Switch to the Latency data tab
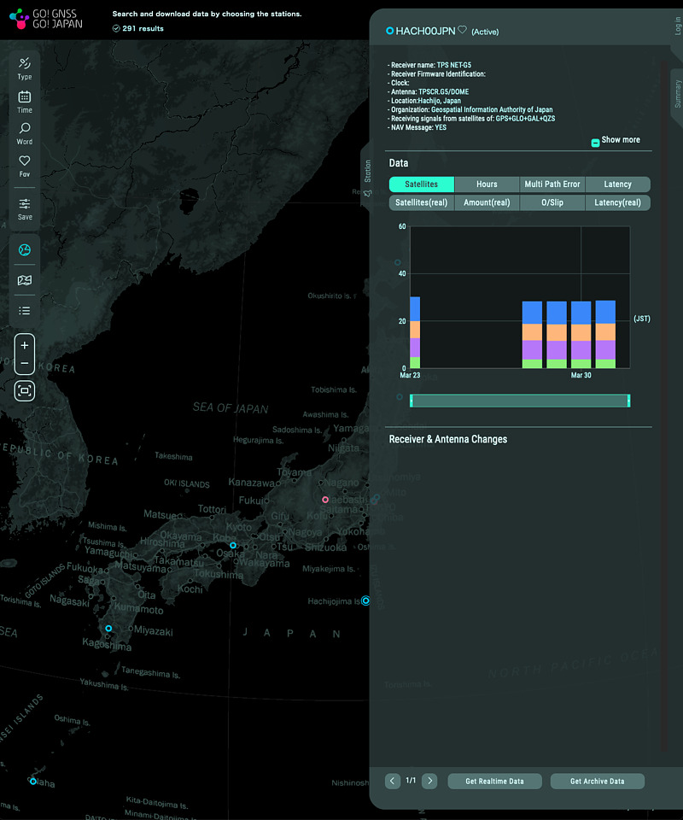 tap(617, 184)
